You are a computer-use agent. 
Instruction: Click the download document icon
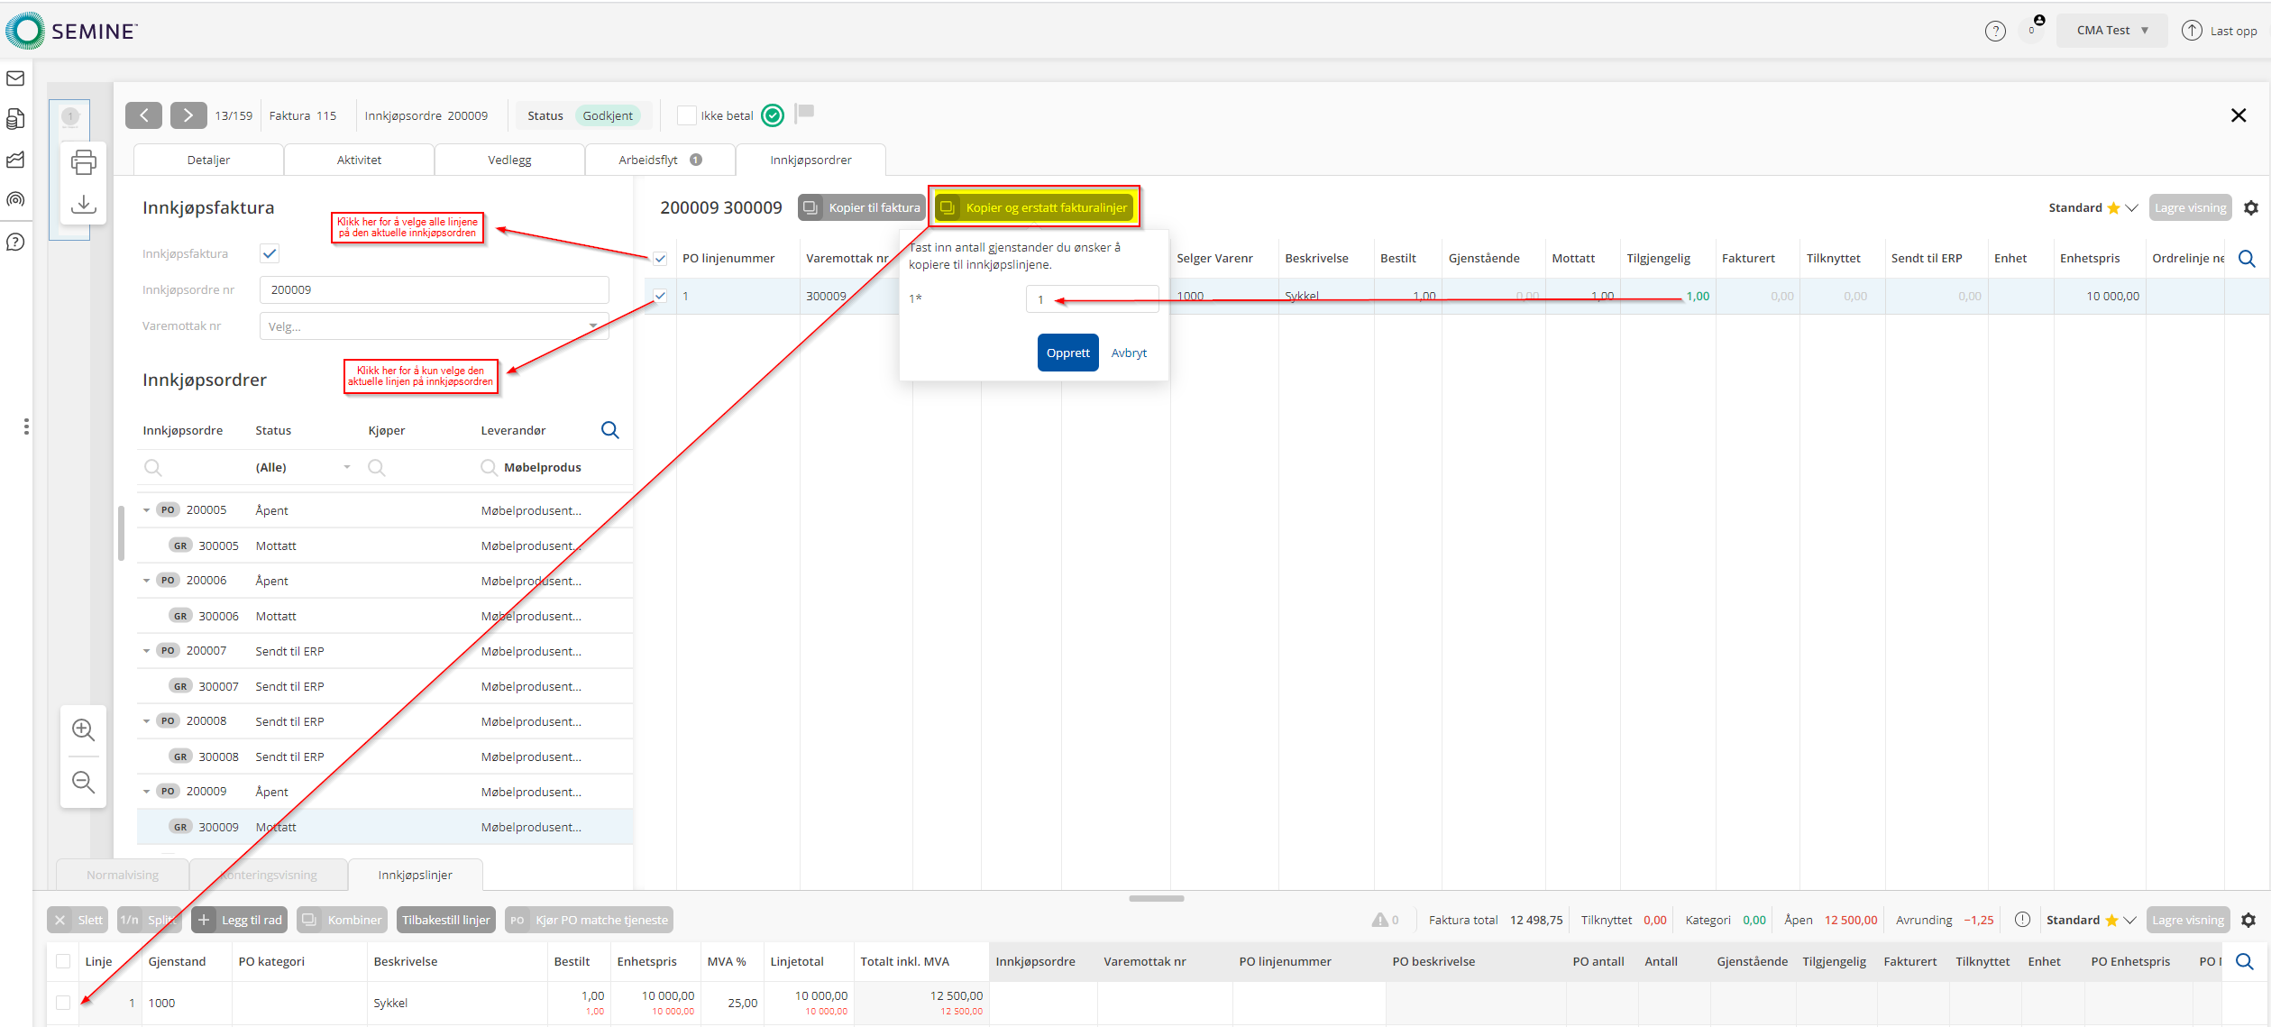(83, 204)
